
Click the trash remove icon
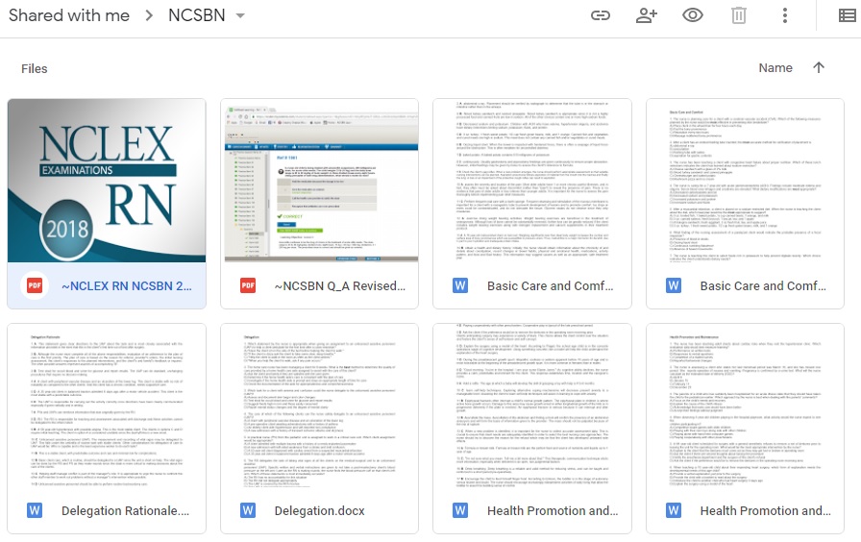tap(739, 15)
